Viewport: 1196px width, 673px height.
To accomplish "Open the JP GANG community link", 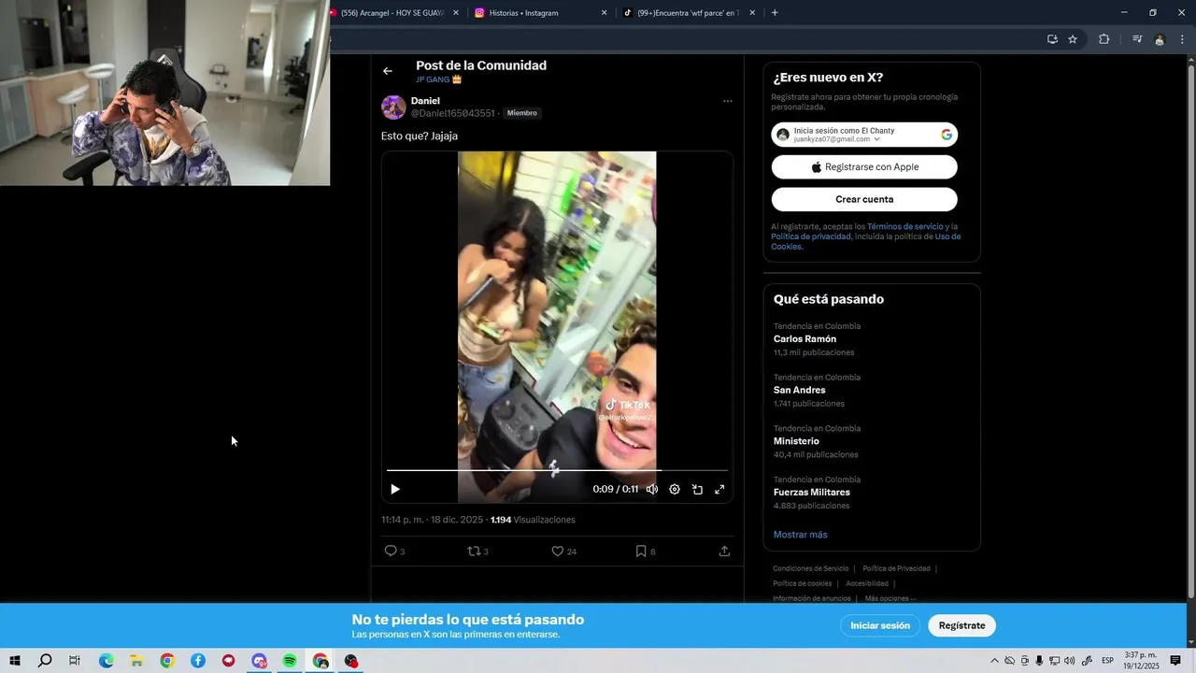I will coord(438,79).
